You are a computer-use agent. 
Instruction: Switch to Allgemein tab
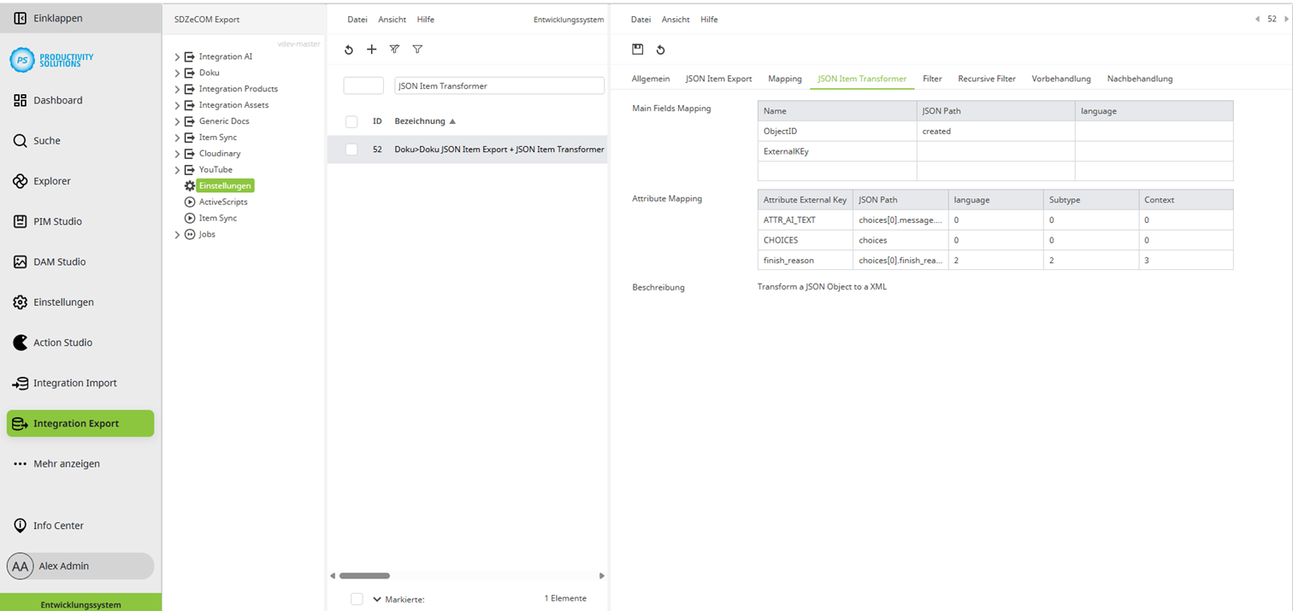(x=651, y=79)
